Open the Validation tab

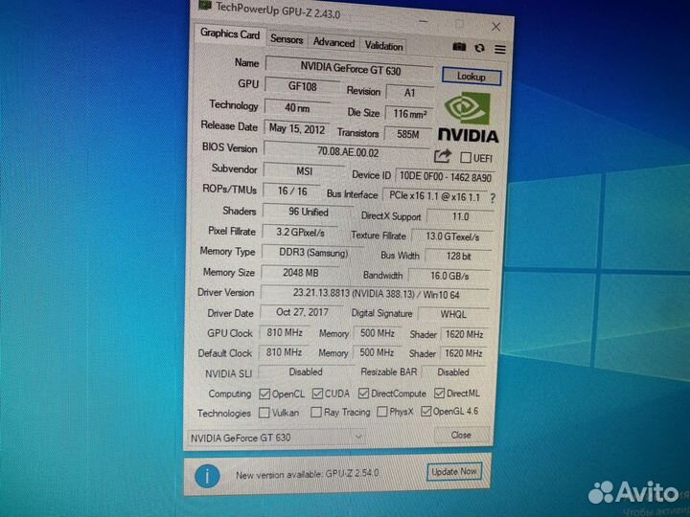click(x=383, y=45)
